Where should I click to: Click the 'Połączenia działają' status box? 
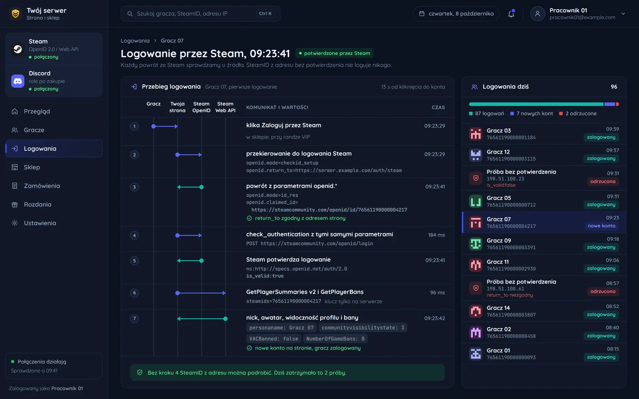coord(54,366)
